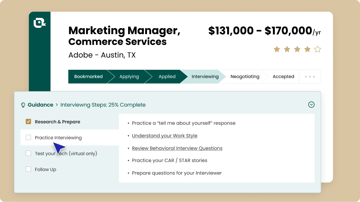360x202 pixels.
Task: Open the Understand your Work Style link
Action: point(165,136)
